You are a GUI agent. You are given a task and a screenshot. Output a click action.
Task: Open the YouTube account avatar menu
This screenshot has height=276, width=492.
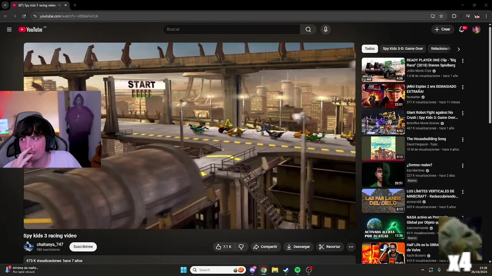click(x=476, y=30)
